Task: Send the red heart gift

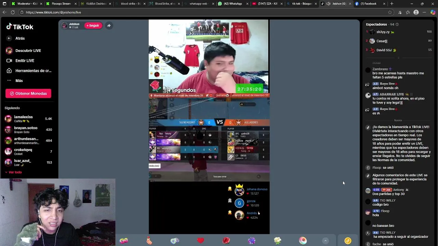Action: [x=201, y=241]
